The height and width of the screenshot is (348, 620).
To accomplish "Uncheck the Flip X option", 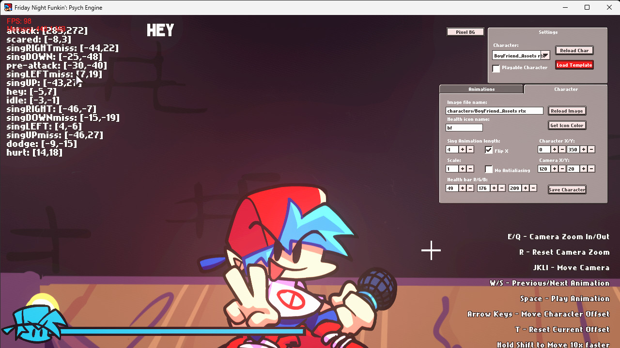I will [x=489, y=150].
